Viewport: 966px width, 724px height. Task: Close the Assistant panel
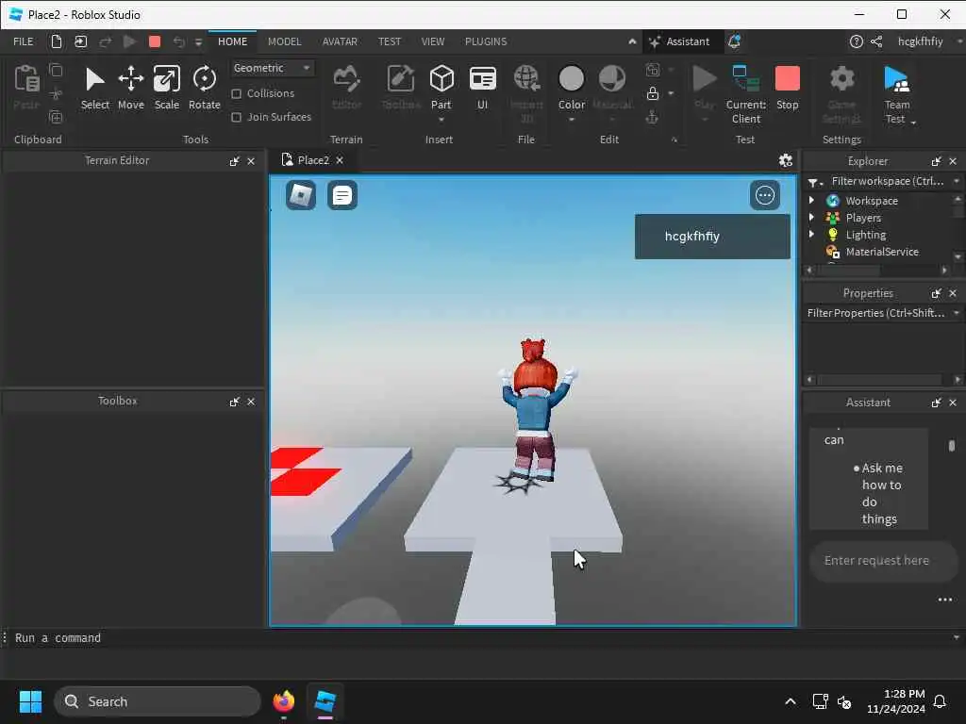(953, 402)
